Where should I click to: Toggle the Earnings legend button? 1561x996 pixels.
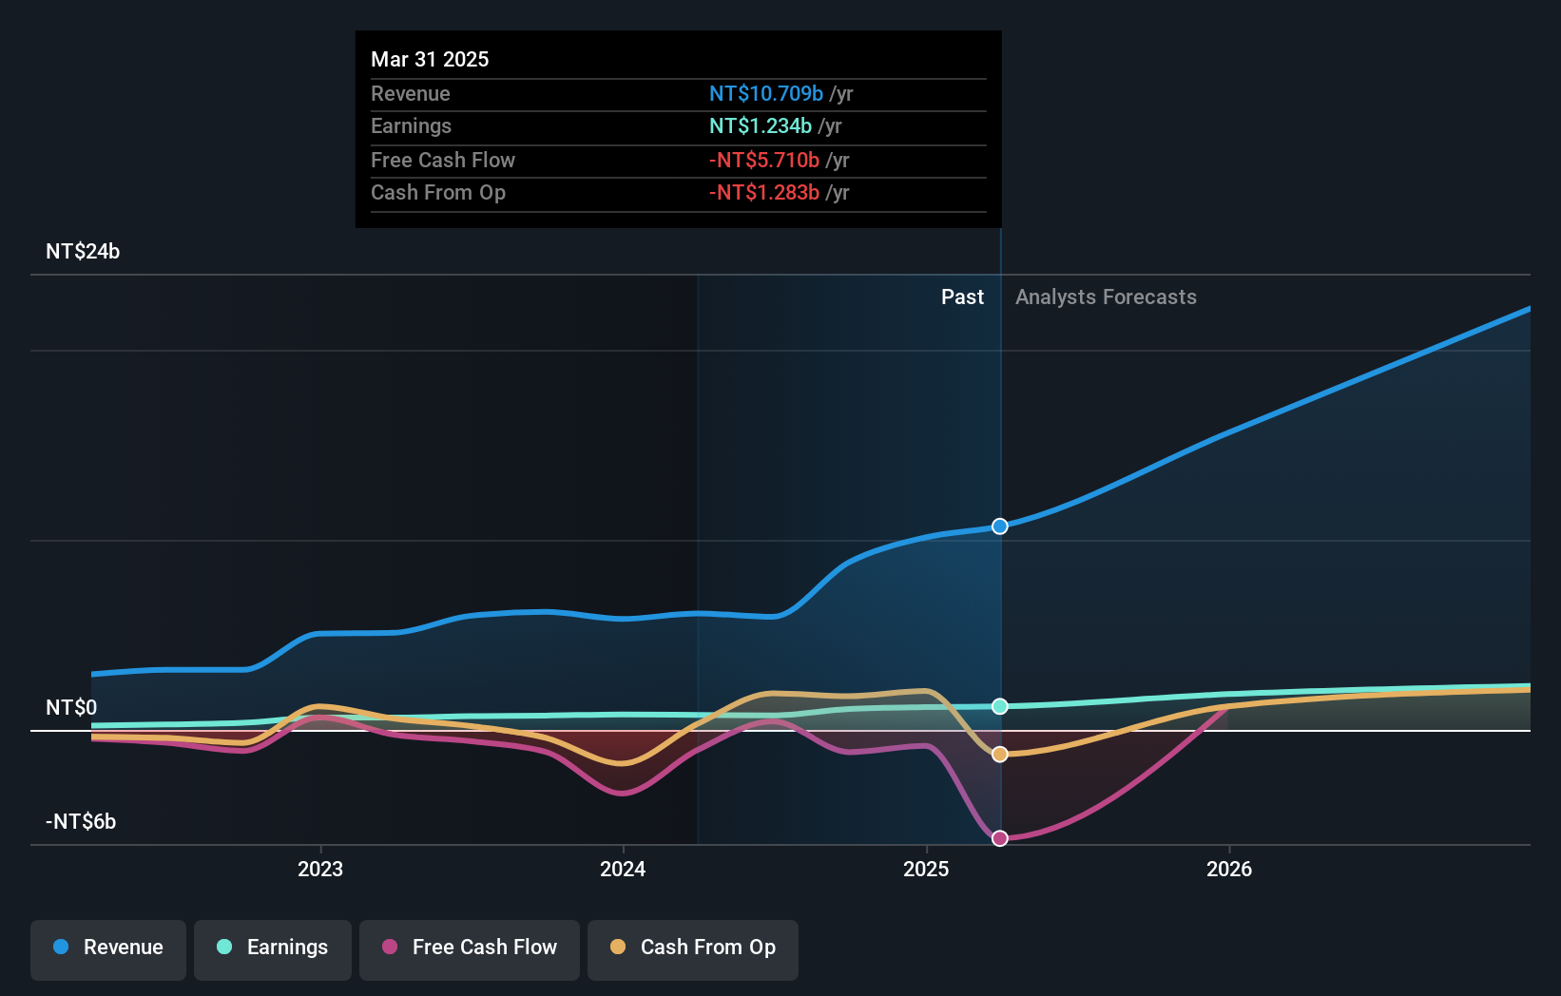click(x=273, y=949)
